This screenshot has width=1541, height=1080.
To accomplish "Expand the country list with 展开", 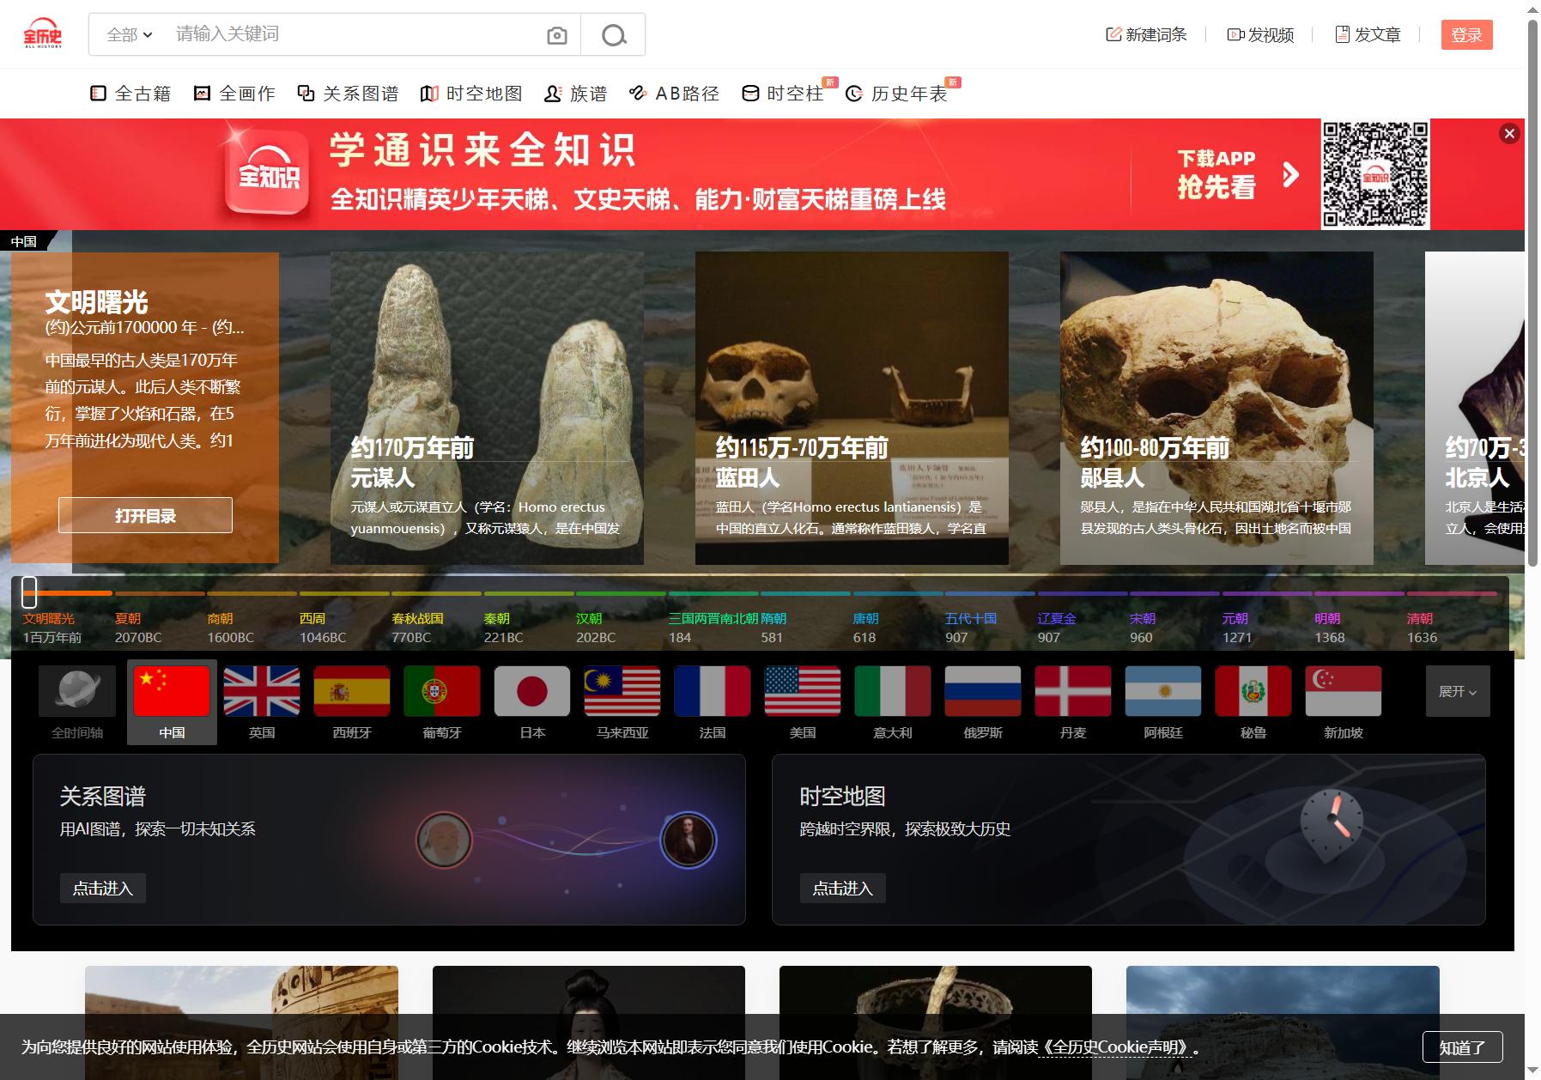I will 1458,691.
